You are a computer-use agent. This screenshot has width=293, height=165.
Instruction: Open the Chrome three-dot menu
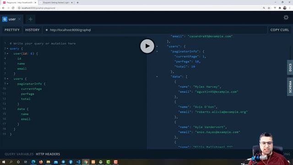pos(290,8)
